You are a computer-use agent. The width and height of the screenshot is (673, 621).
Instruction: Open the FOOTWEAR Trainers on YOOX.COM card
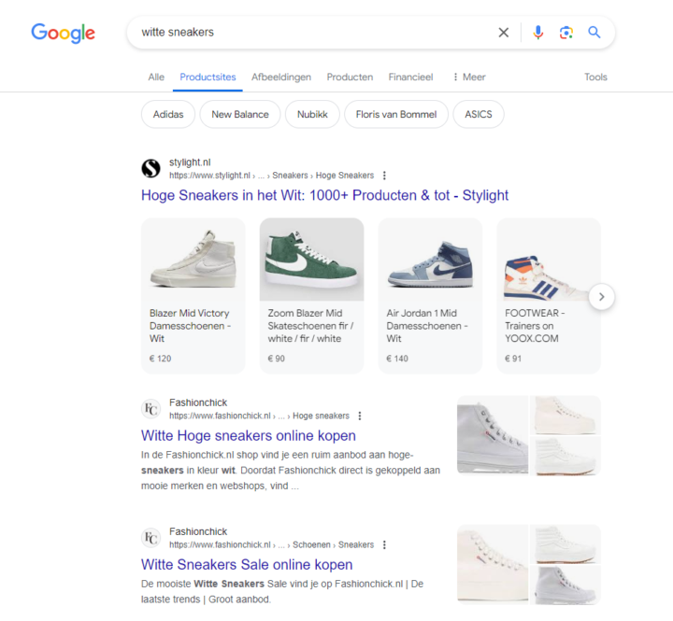point(549,296)
